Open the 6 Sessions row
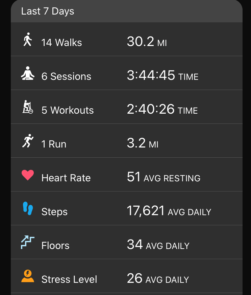251x295 pixels. [127, 73]
